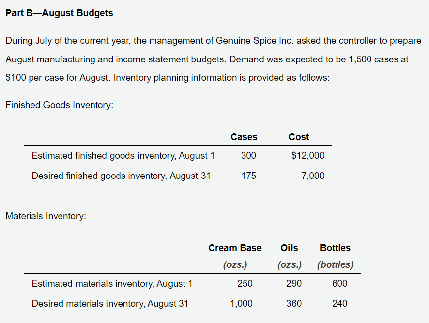The image size is (429, 323).
Task: Click the 7,000 cost value
Action: 313,176
